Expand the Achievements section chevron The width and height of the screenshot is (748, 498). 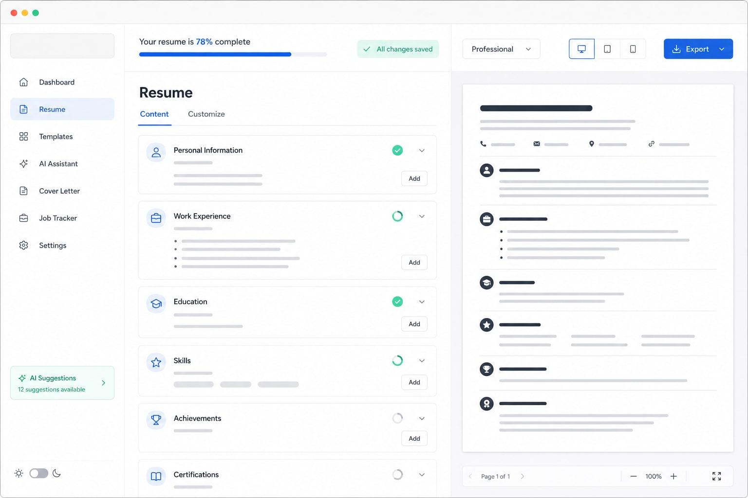point(422,419)
